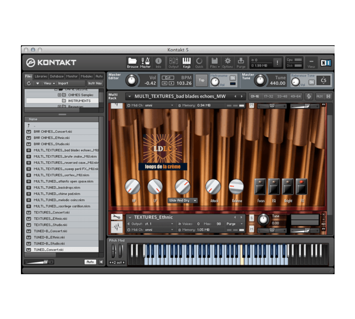This screenshot has width=355, height=319.
Task: Switch to the Database tab
Action: coord(56,76)
